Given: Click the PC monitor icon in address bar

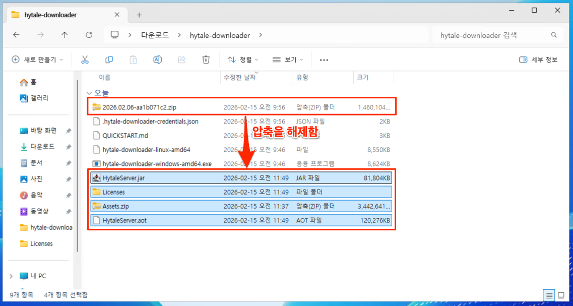Looking at the screenshot, I should tap(115, 35).
